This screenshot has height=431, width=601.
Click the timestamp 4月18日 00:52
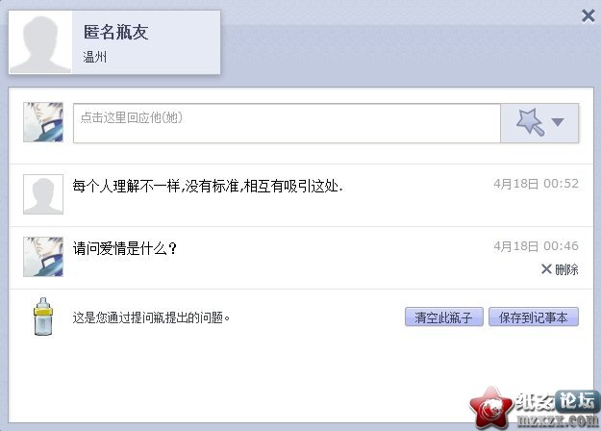pyautogui.click(x=536, y=184)
